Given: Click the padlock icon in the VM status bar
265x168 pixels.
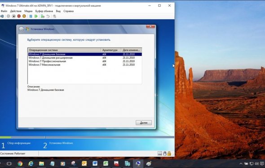Looking at the screenshot, I should pos(169,154).
